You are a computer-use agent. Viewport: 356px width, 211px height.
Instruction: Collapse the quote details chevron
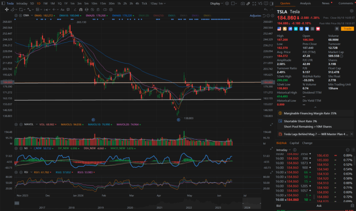315,107
